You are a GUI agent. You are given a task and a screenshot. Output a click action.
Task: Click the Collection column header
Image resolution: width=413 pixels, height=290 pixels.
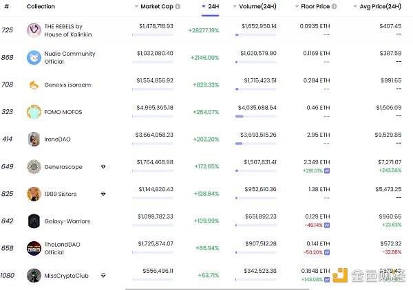coord(41,6)
